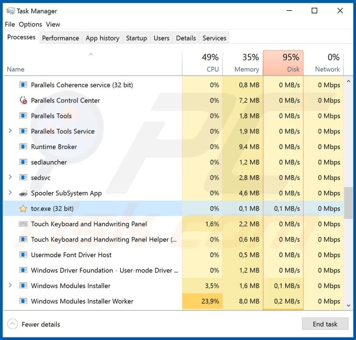The image size is (356, 340).
Task: Switch to the Services tab
Action: [x=215, y=38]
